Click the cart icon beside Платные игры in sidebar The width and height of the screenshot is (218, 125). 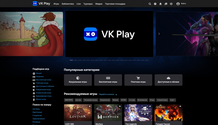pos(34,83)
